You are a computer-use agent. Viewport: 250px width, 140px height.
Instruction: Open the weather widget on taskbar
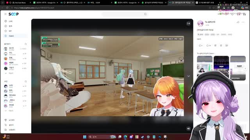pyautogui.click(x=6, y=137)
